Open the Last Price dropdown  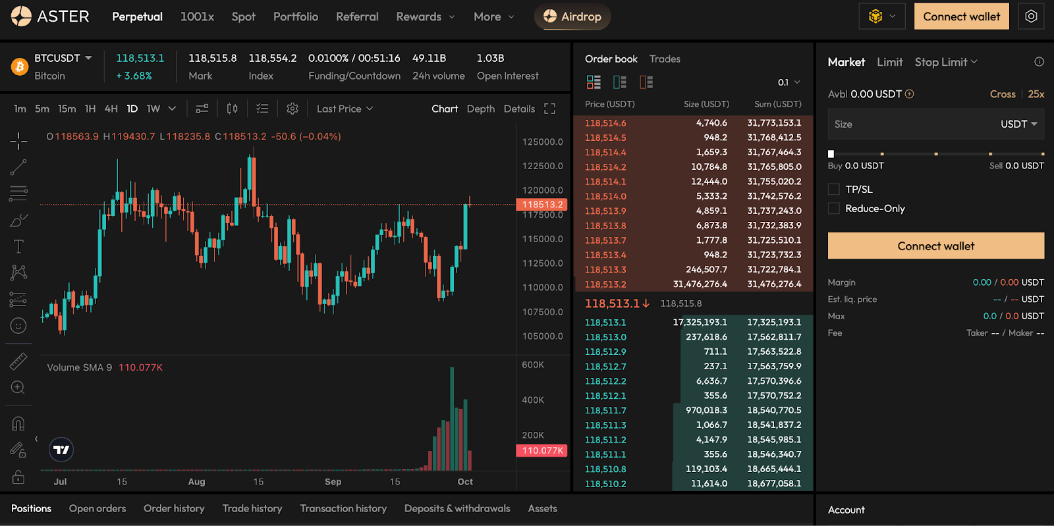345,109
